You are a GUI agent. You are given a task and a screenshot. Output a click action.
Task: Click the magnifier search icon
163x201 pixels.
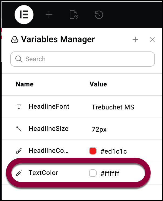pos(19,59)
